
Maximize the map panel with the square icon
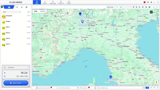pos(157,7)
